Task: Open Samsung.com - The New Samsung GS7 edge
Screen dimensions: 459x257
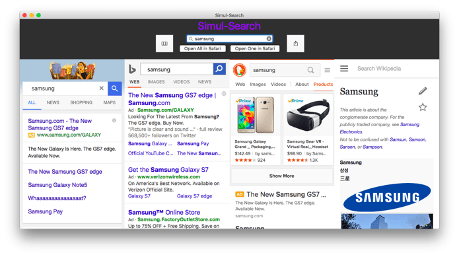Action: point(59,124)
